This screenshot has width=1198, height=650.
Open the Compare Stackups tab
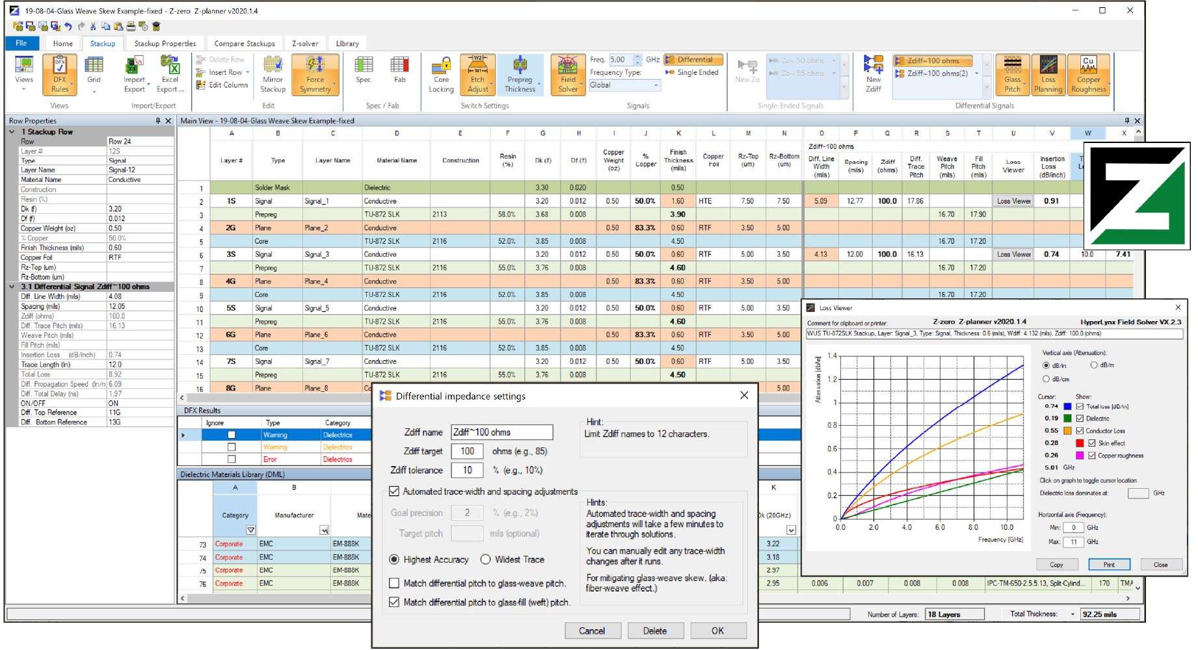tap(245, 44)
